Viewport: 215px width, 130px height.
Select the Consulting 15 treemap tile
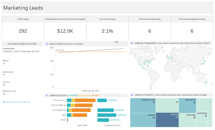click(202, 117)
